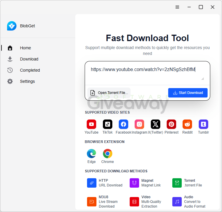This screenshot has height=212, width=222.
Task: Click the Chrome browser extension icon
Action: click(x=107, y=154)
